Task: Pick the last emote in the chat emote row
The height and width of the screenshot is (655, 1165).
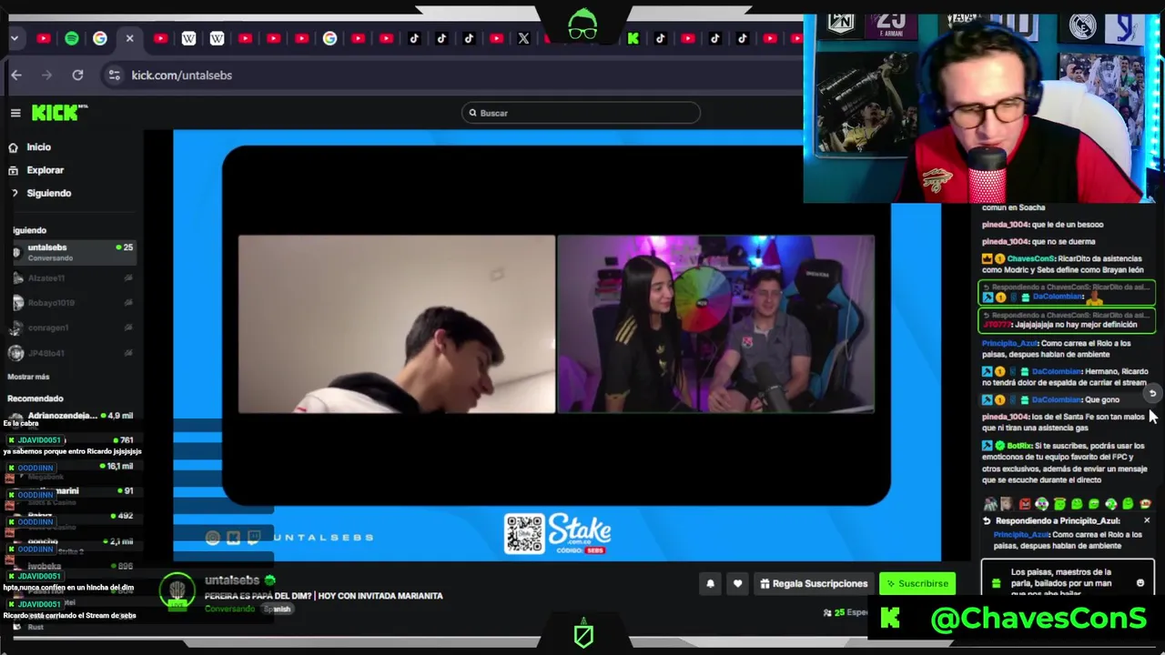Action: click(1145, 504)
